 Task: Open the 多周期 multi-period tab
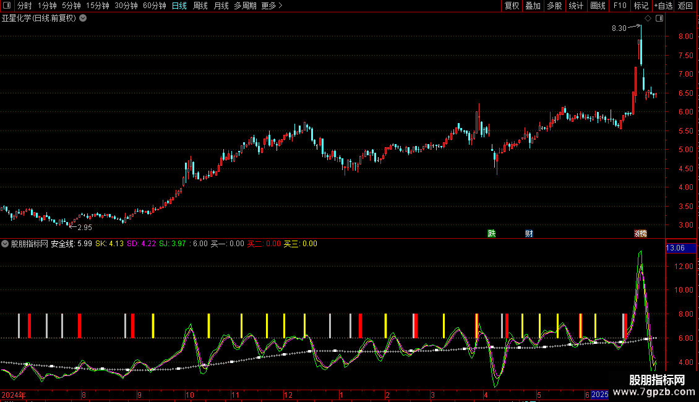point(244,6)
